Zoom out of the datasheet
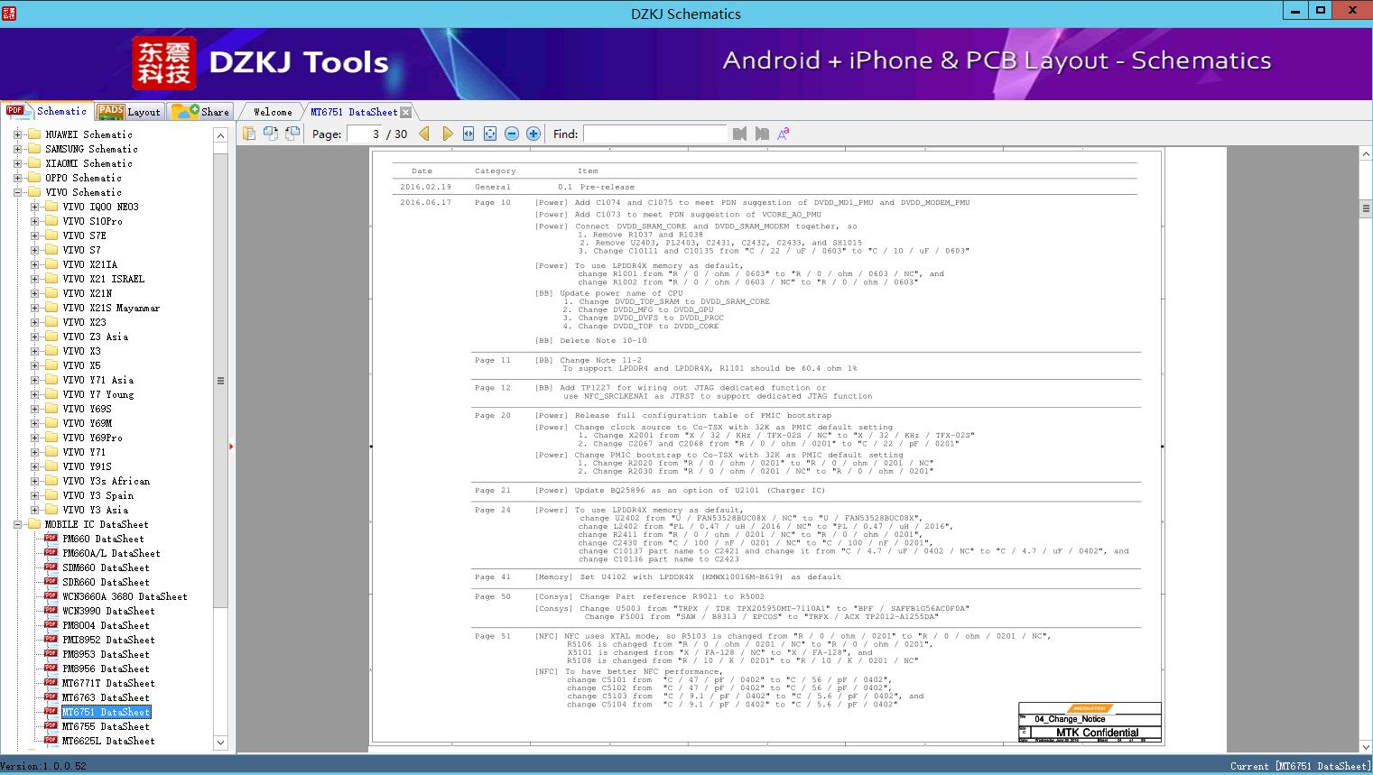The width and height of the screenshot is (1373, 775). coord(512,134)
